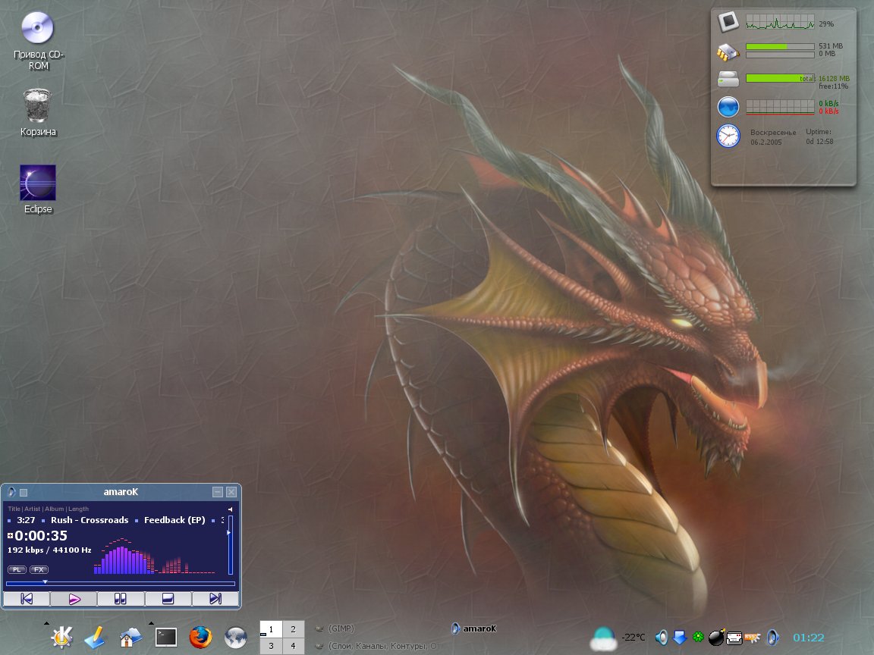Click the 01:22 panel clock
The width and height of the screenshot is (874, 655).
coord(808,638)
